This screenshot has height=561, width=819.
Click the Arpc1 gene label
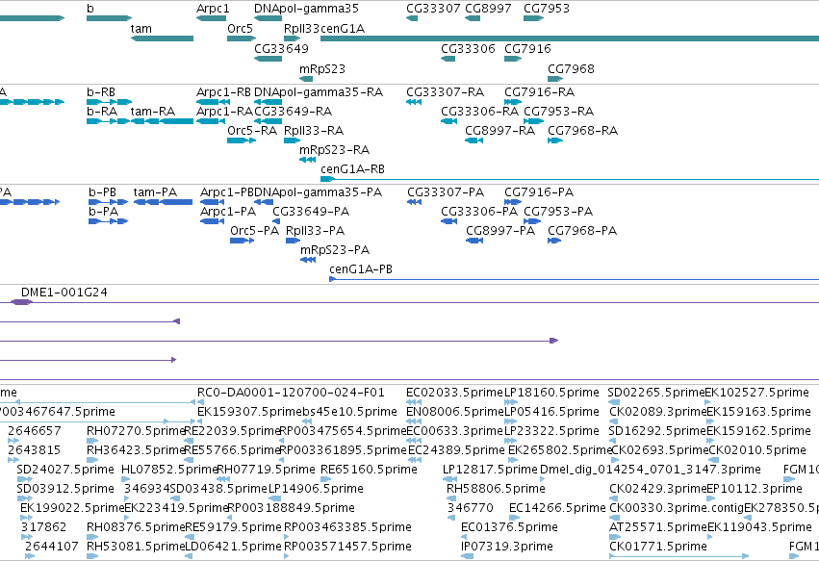click(x=213, y=9)
